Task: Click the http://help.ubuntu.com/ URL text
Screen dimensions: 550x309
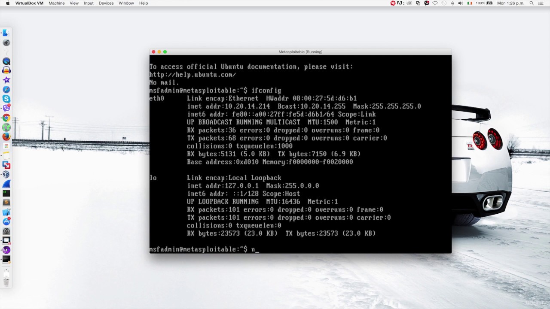Action: 192,75
